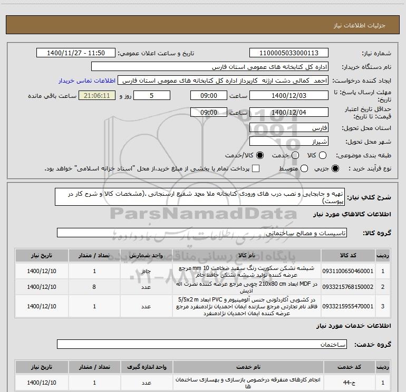406x392 pixels.
Task: Click item code 0931100650460001
Action: click(348, 271)
